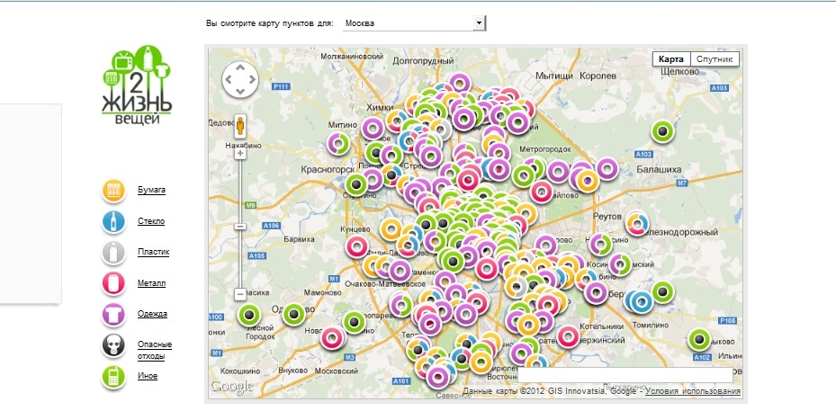The image size is (836, 411).
Task: Pick the orange Street View pegman
Action: pyautogui.click(x=240, y=125)
